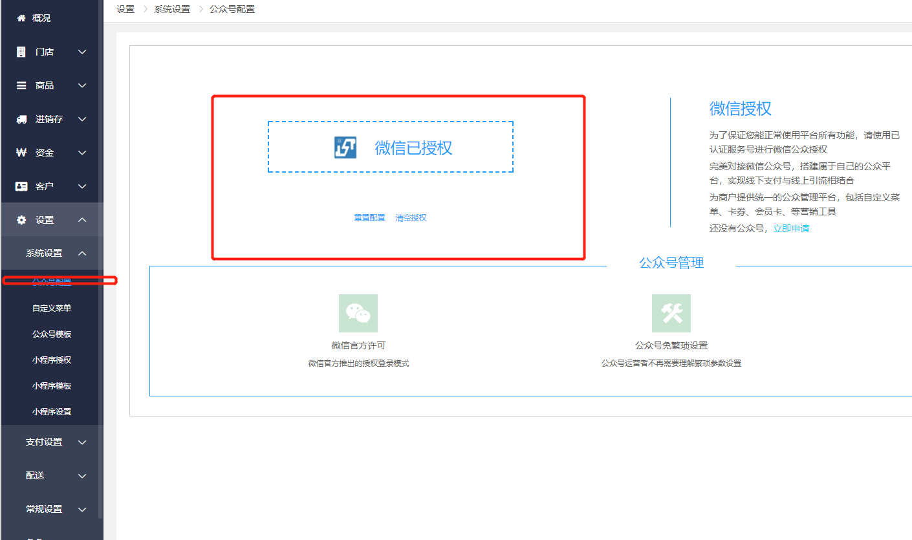Click the 公众号管理 section title

point(671,263)
